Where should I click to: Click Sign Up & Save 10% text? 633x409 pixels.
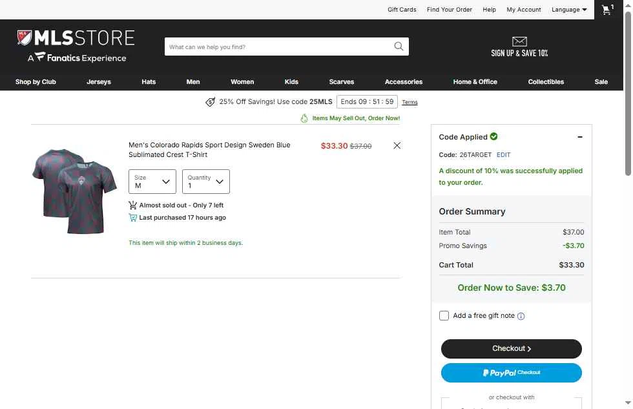(x=519, y=53)
